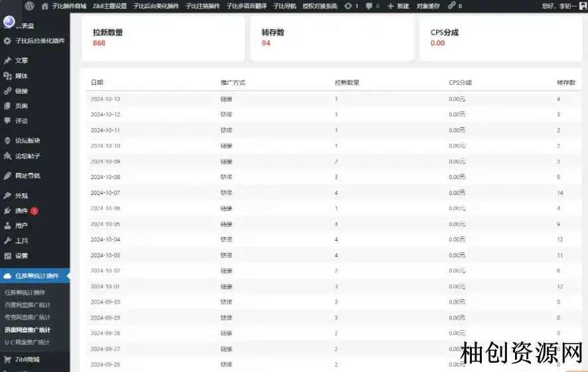Click Zibll主题设置 in admin bar
The image size is (588, 372).
pyautogui.click(x=110, y=6)
